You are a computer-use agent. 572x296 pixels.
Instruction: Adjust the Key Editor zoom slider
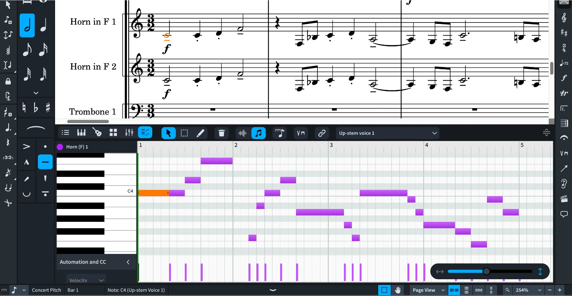tap(486, 271)
